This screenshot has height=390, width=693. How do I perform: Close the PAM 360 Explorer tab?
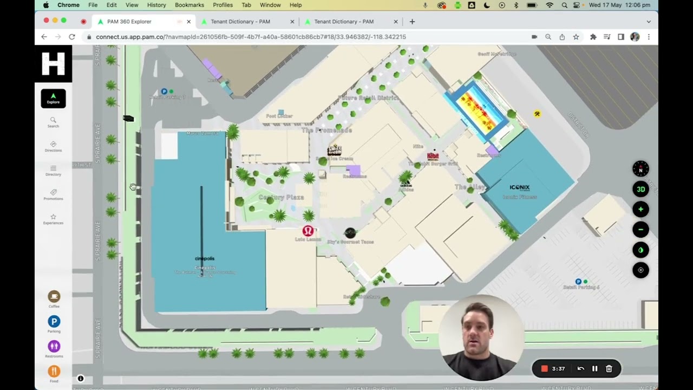188,22
